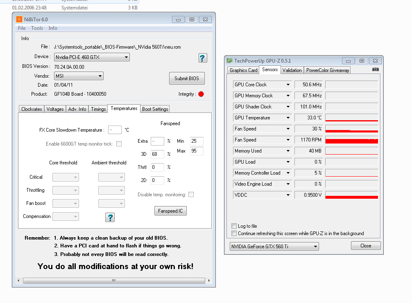Open the GPU Load sensor dropdown
This screenshot has height=303, width=412.
[x=262, y=162]
